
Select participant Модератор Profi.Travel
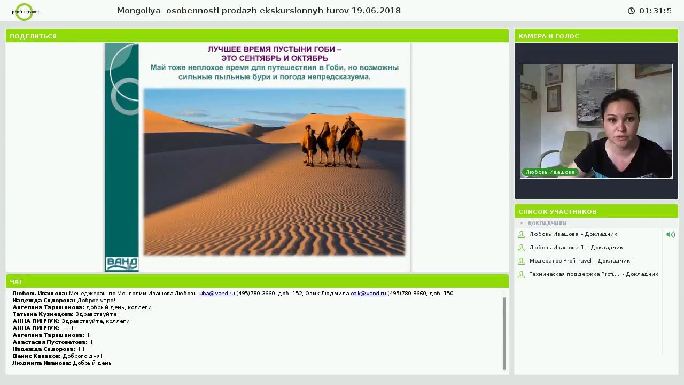click(x=579, y=261)
